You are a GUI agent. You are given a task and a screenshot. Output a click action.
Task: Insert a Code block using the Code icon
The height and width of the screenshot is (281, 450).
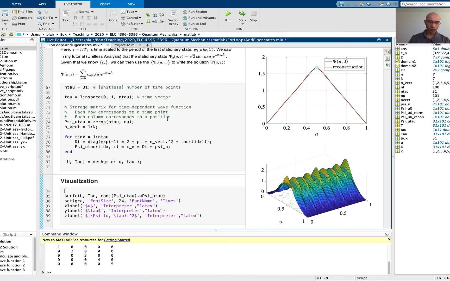coord(113,14)
